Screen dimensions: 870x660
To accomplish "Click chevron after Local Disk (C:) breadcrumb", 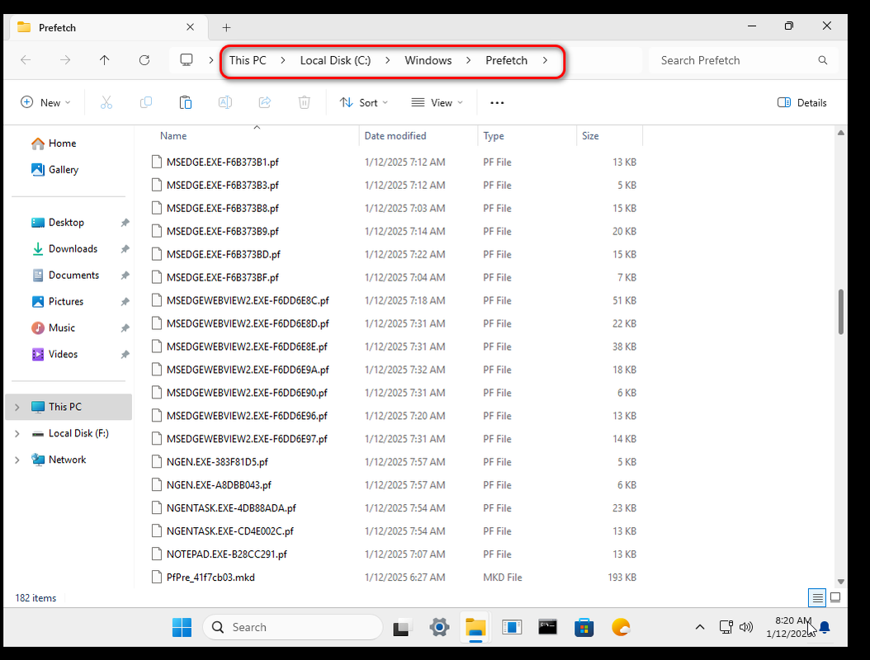I will click(x=387, y=60).
